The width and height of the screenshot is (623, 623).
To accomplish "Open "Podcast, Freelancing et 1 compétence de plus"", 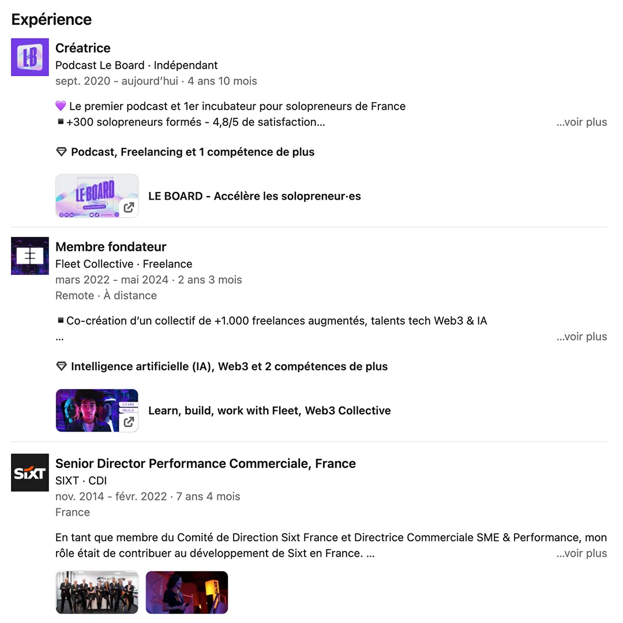I will point(193,152).
